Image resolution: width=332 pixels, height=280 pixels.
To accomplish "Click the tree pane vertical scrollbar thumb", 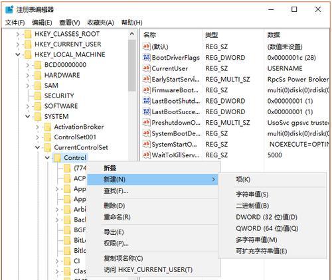I will coord(132,65).
